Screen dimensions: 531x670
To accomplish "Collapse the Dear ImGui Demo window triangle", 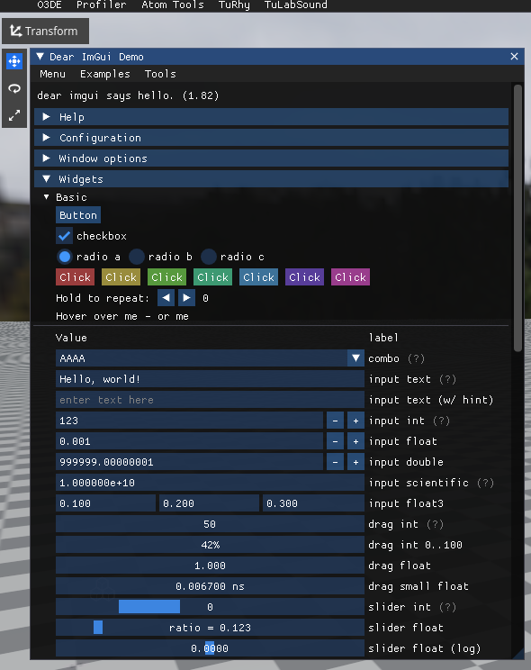I will pos(40,57).
